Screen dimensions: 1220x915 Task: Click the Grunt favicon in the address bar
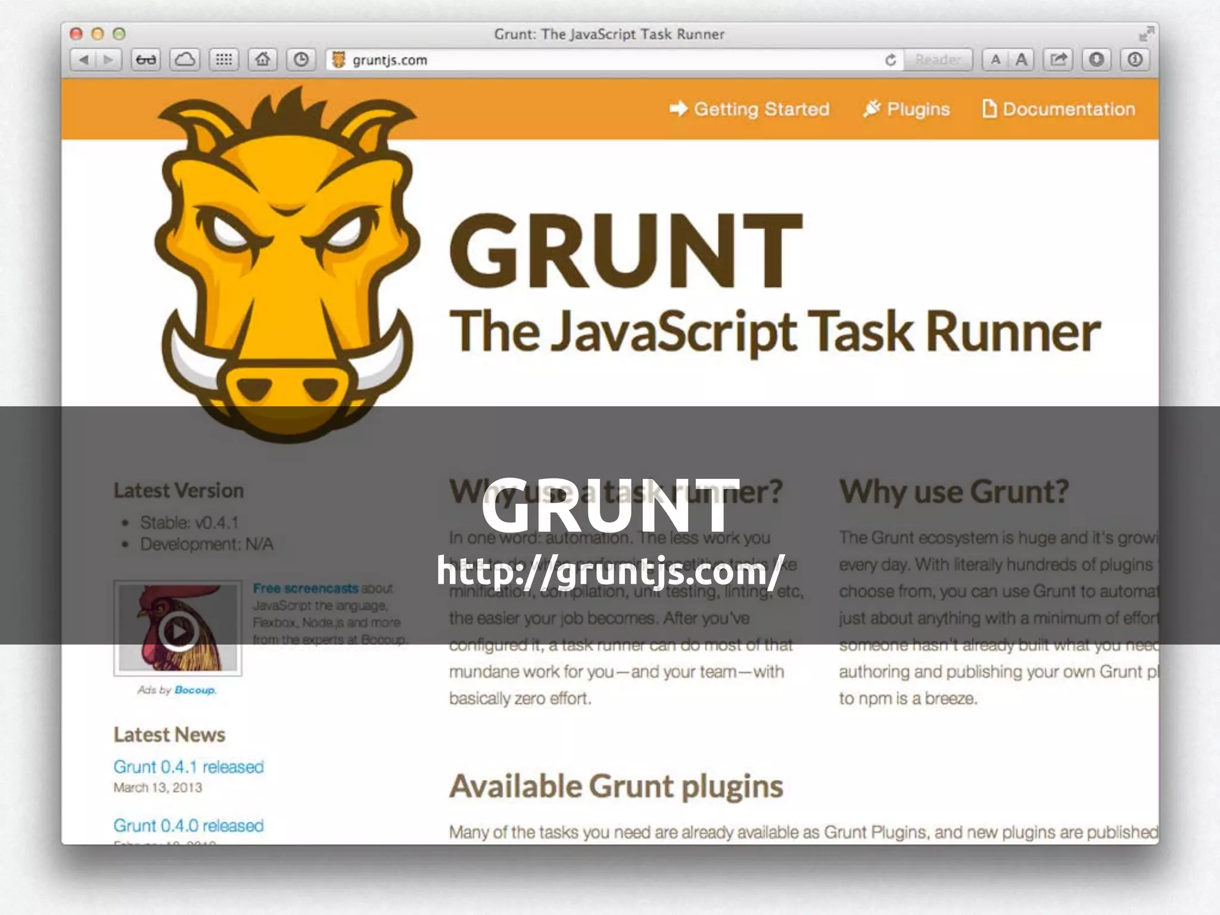pyautogui.click(x=338, y=60)
